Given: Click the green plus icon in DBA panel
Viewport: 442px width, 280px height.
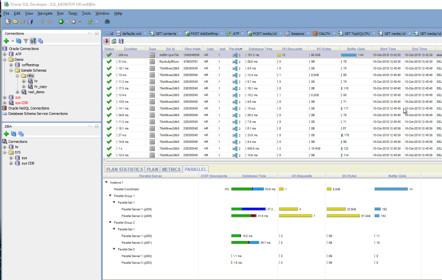Looking at the screenshot, I should point(6,134).
